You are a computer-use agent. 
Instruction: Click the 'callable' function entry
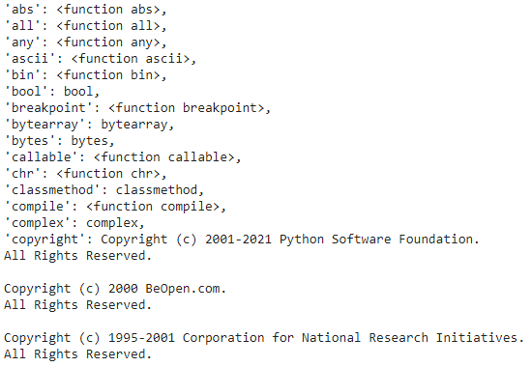(x=123, y=157)
